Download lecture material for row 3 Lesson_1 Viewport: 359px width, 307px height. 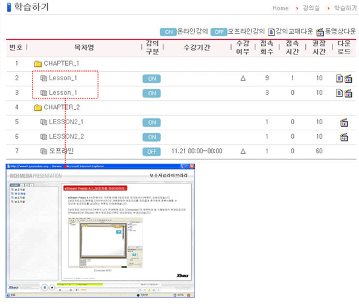point(339,93)
